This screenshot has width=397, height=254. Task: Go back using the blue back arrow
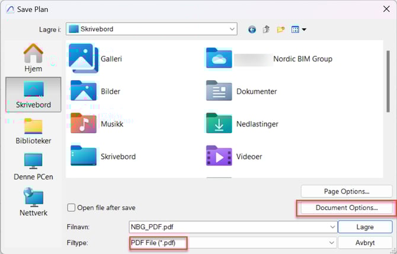[252, 29]
